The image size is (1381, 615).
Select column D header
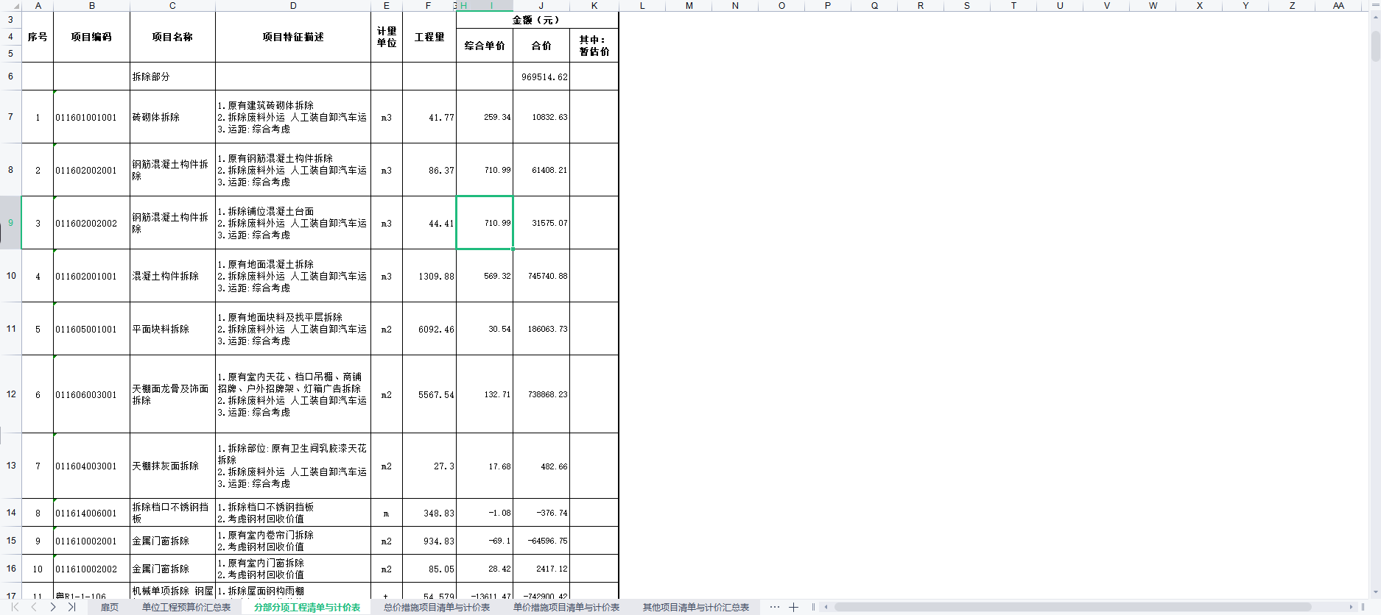[x=293, y=5]
